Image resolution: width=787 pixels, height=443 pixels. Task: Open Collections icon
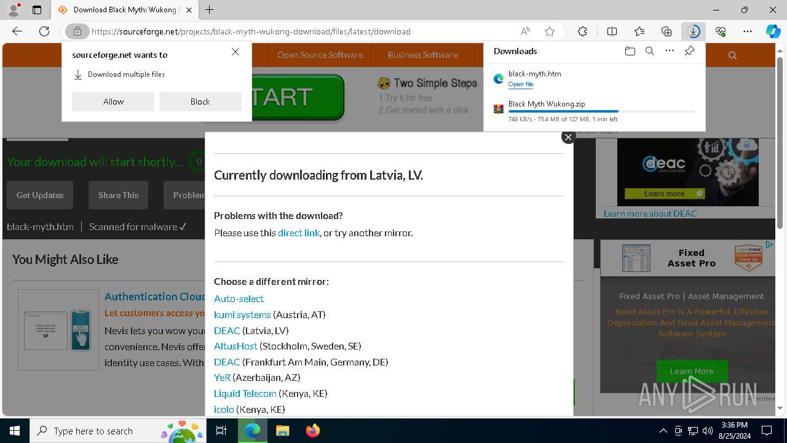(x=666, y=31)
